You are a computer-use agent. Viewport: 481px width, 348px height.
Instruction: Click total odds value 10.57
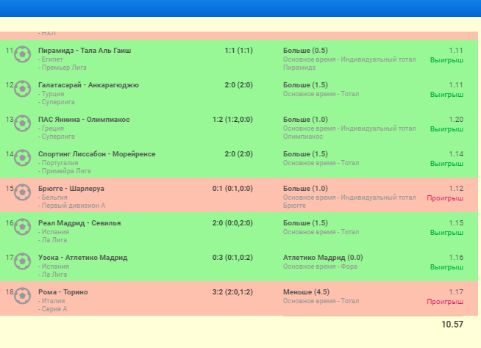(452, 325)
